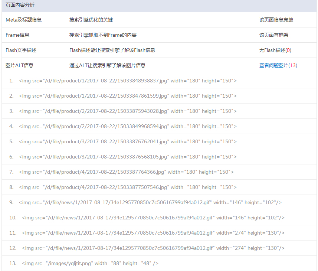Click list item 1 with image 15033848938837.jpg
318x271 pixels.
click(128, 81)
